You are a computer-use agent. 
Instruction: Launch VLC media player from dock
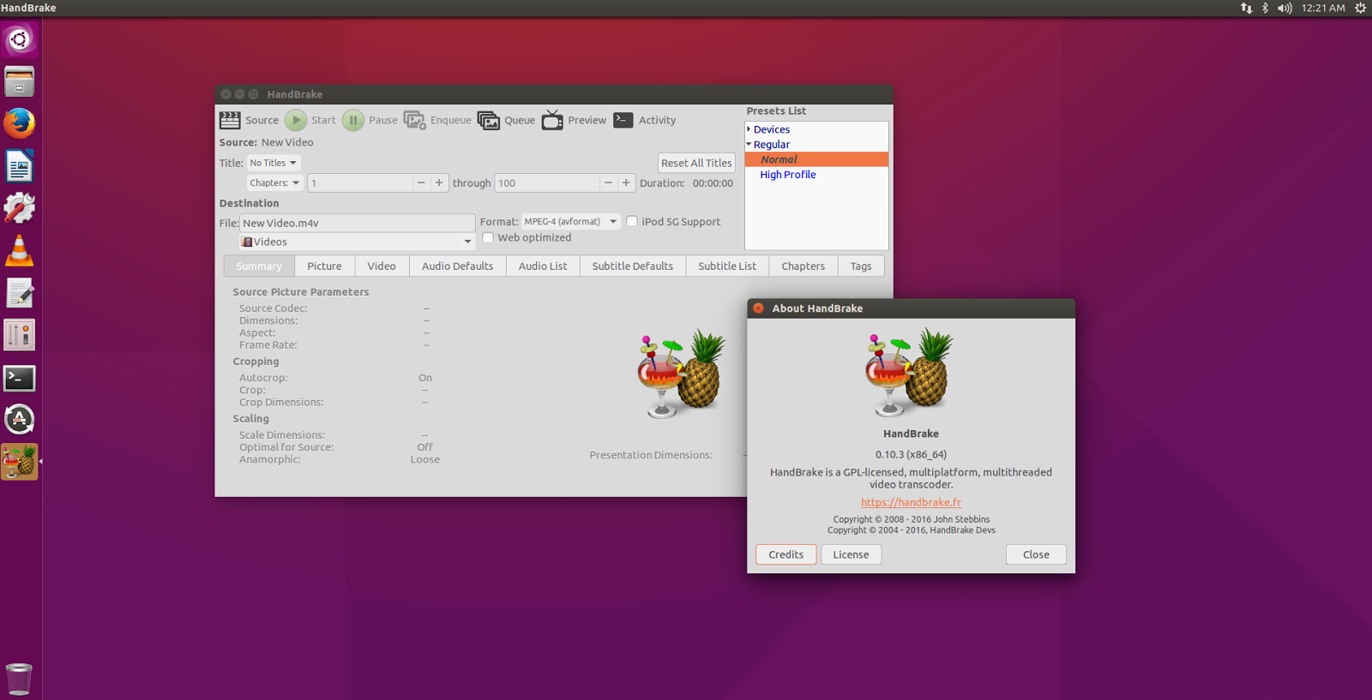[x=19, y=250]
